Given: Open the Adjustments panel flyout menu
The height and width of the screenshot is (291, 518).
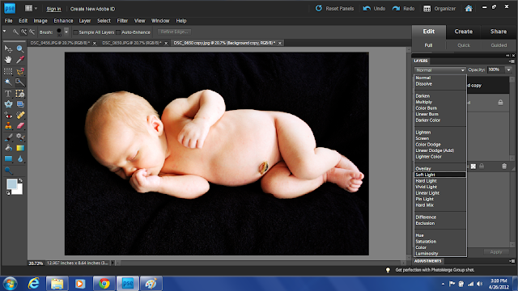Looking at the screenshot, I should pos(512,261).
